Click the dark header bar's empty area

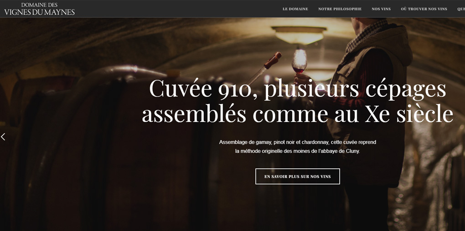[178, 9]
